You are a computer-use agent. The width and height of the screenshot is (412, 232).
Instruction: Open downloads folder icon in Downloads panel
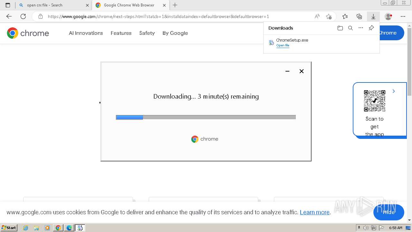(340, 28)
